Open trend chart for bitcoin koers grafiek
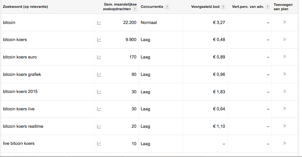 99,75
